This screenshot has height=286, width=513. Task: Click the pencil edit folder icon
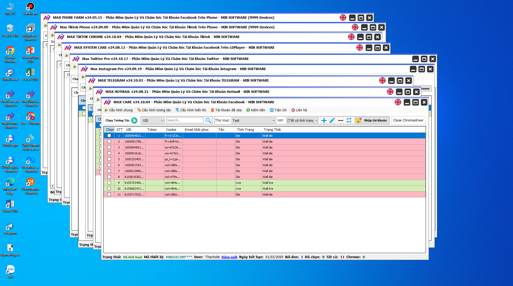pos(332,120)
